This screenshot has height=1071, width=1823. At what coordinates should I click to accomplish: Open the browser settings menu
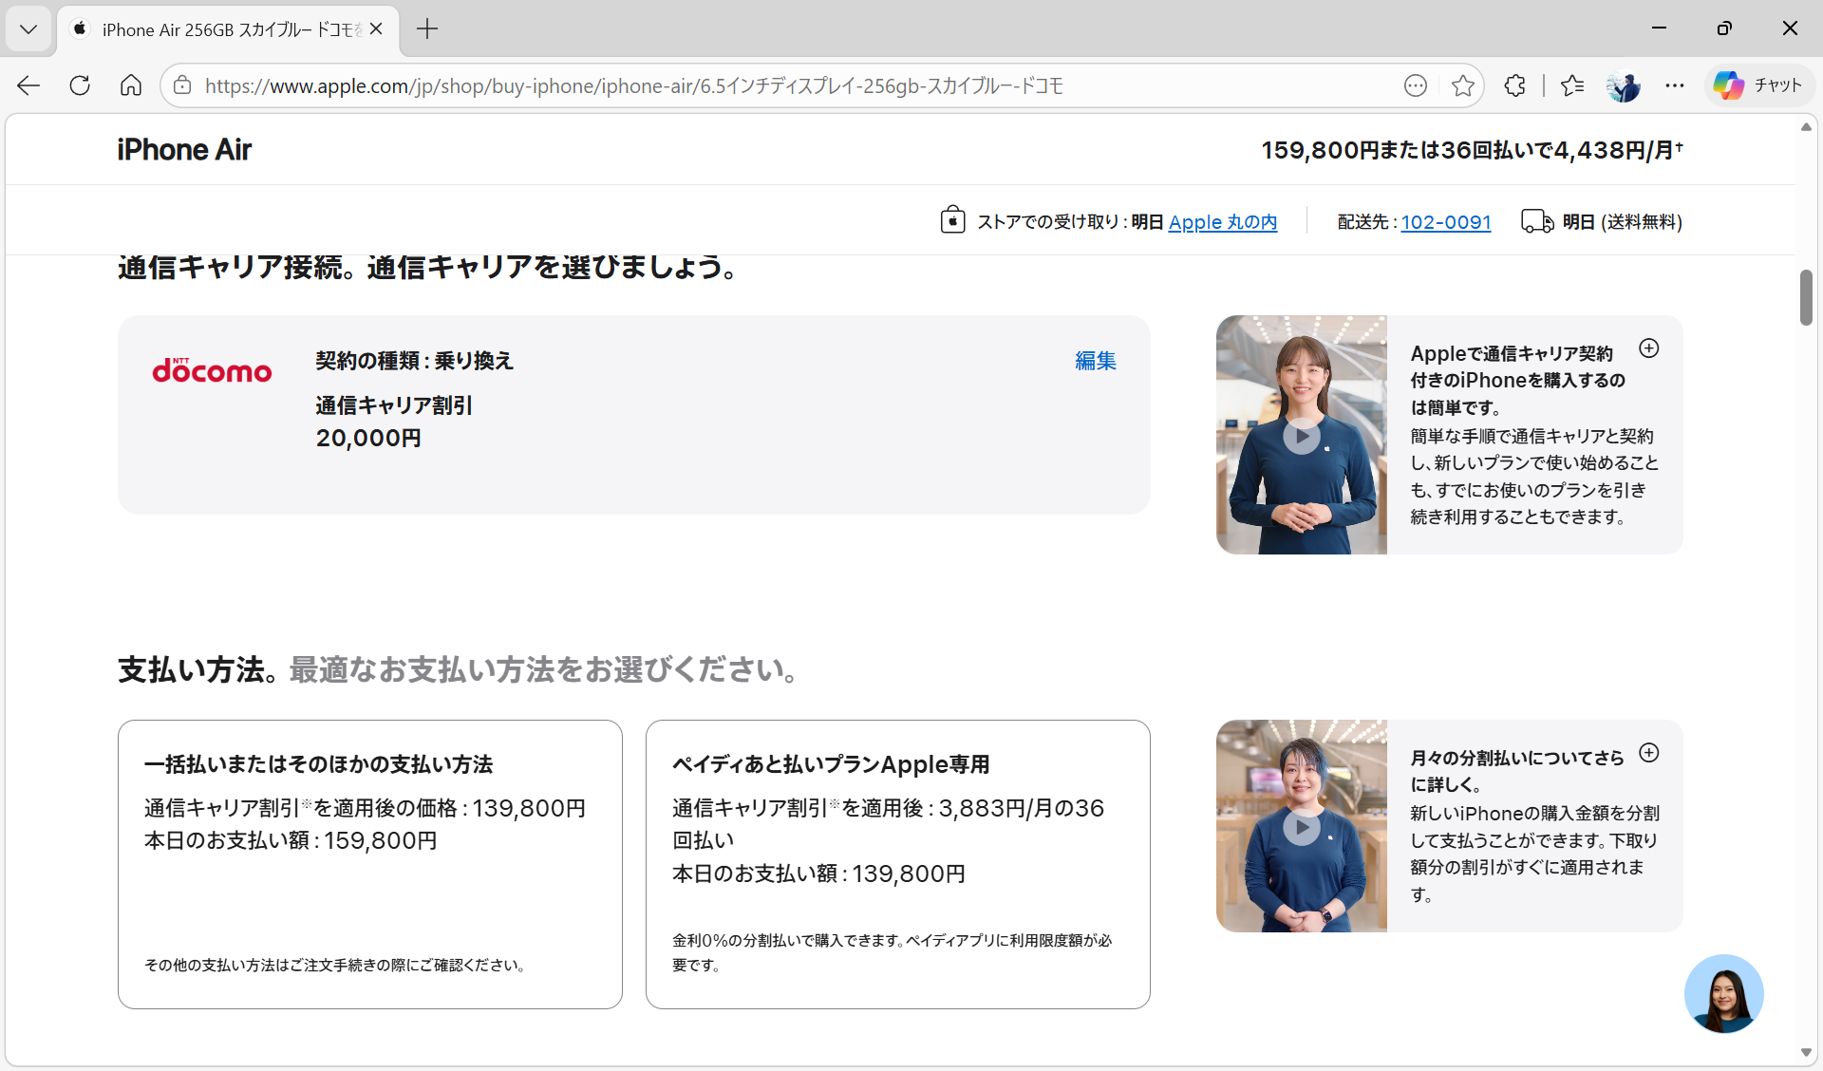pyautogui.click(x=1675, y=85)
